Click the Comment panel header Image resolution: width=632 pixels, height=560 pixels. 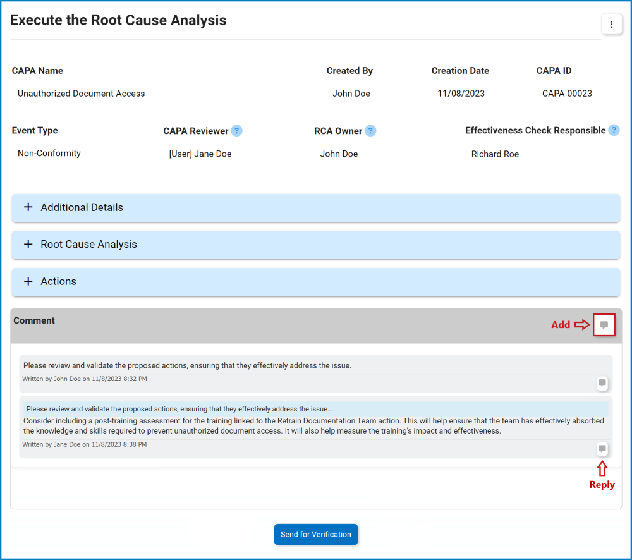click(34, 320)
